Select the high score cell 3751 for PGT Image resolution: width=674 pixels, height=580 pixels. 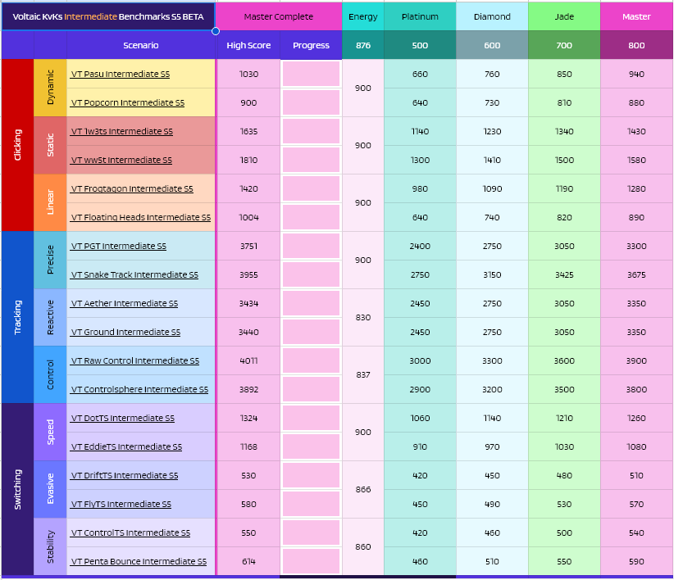[248, 246]
